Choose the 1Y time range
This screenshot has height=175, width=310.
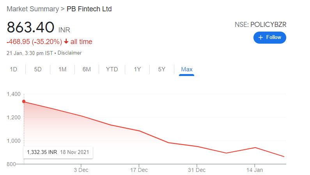click(x=137, y=69)
